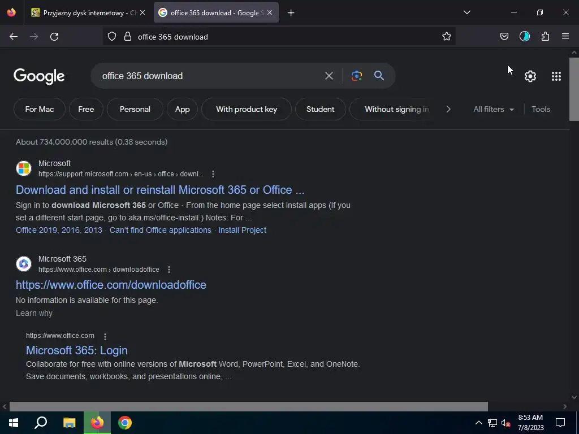Launch File Explorer from taskbar
This screenshot has height=434, width=579.
click(x=70, y=423)
